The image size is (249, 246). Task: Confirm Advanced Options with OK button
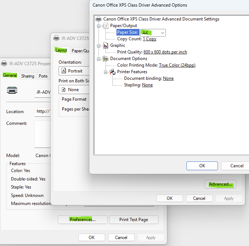202,166
